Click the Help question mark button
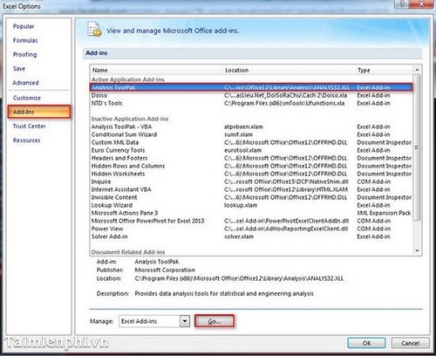The width and height of the screenshot is (436, 356). tap(402, 3)
